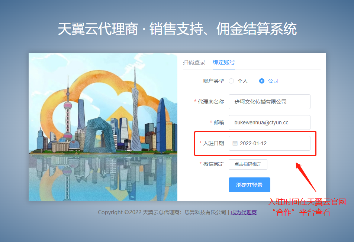Image resolution: width=354 pixels, height=242 pixels.
Task: Click the 天翼云代理商 page title heading
Action: click(x=177, y=29)
